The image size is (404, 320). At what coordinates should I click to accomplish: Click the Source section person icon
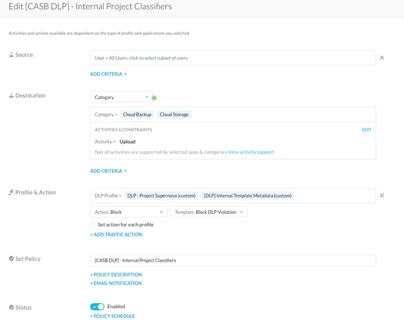click(11, 55)
